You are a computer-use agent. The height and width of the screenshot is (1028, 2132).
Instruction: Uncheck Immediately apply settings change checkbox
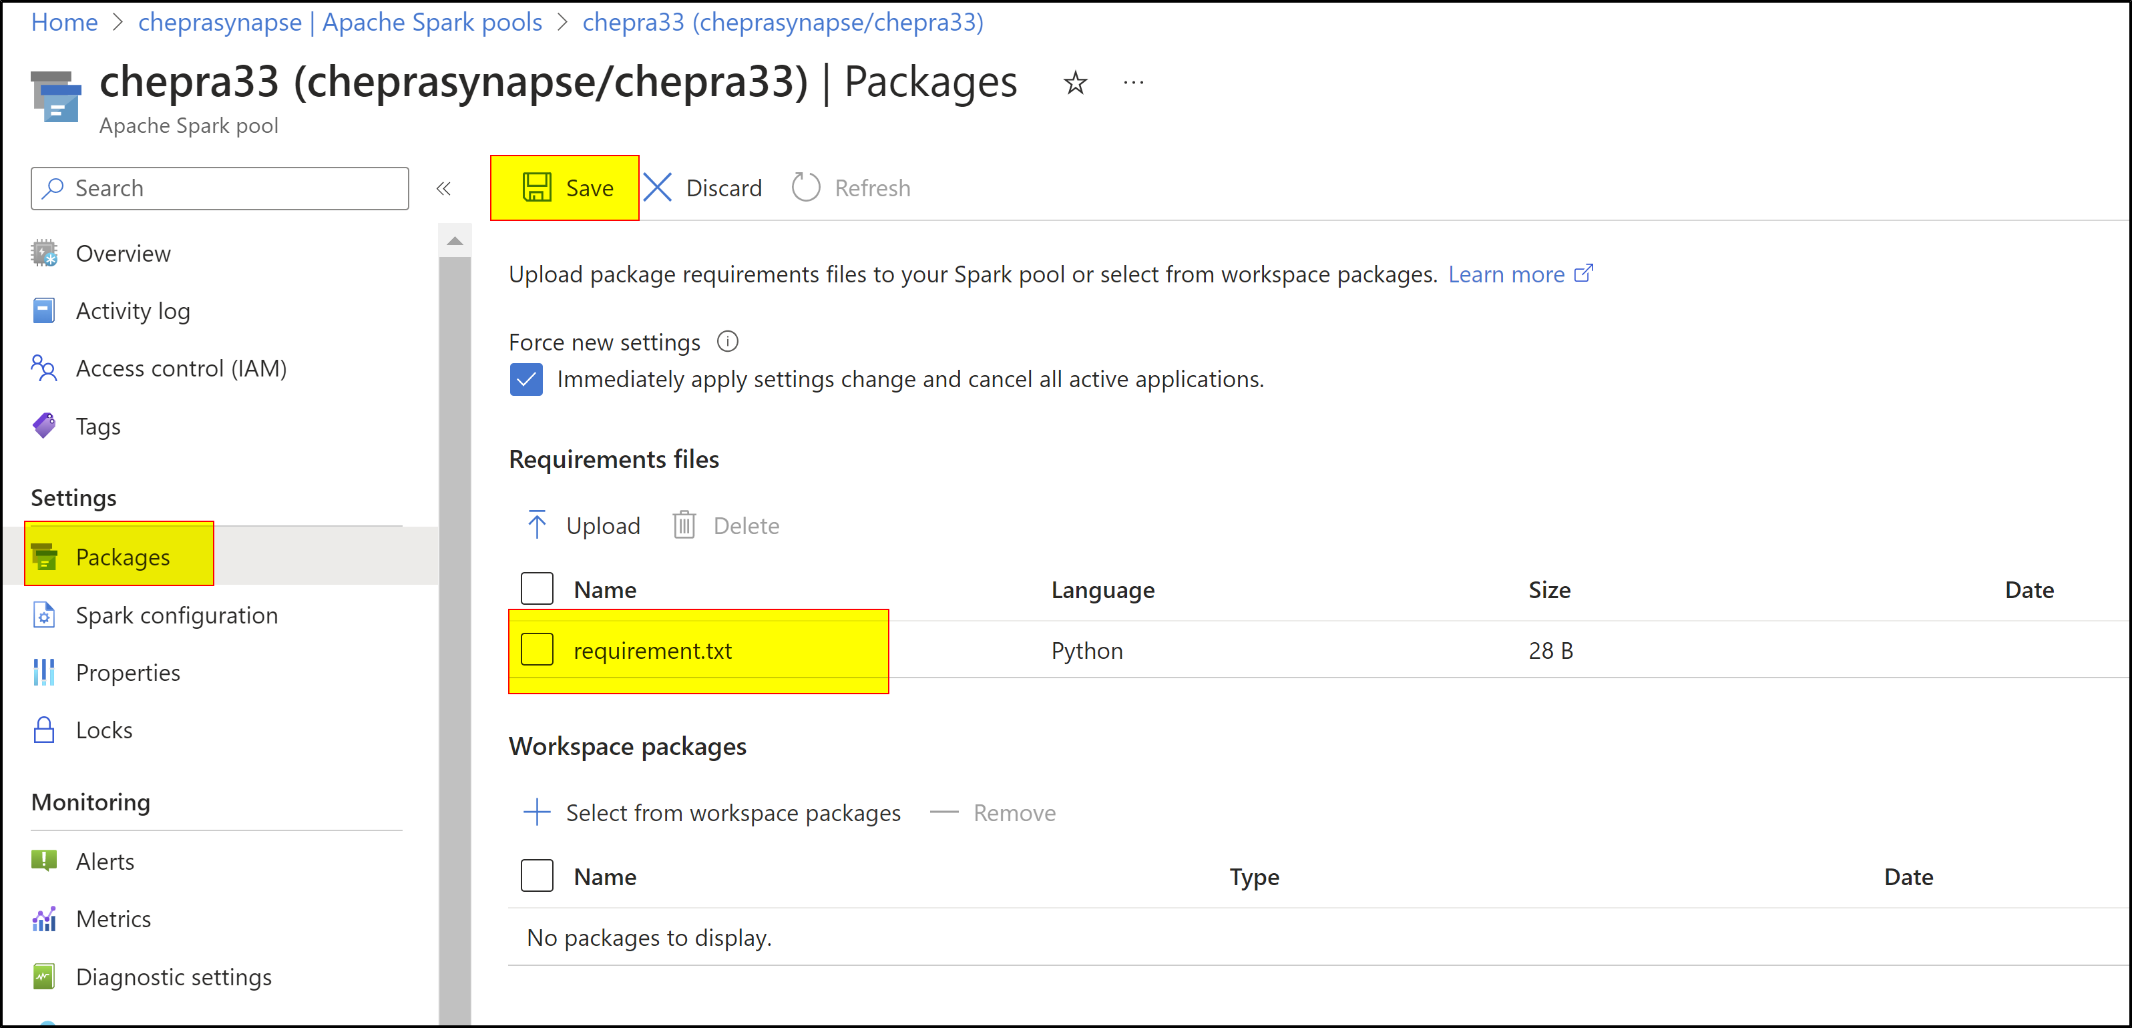pos(526,379)
